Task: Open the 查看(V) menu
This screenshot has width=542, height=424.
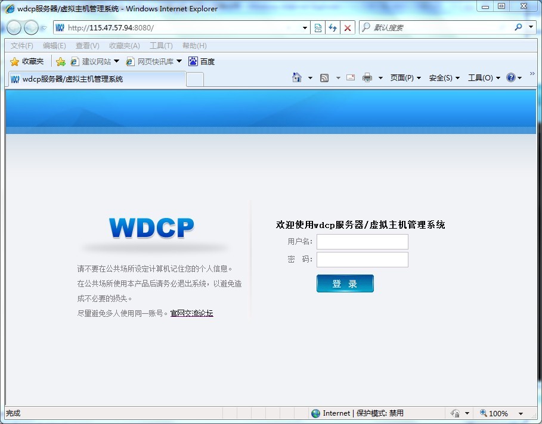Action: pyautogui.click(x=88, y=46)
